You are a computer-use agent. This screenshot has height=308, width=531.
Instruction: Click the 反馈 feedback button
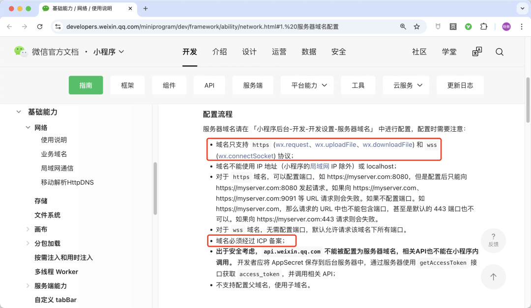pos(494,240)
